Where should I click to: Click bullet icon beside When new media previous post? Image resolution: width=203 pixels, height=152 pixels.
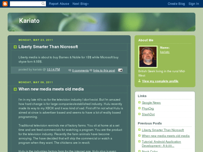point(139,136)
